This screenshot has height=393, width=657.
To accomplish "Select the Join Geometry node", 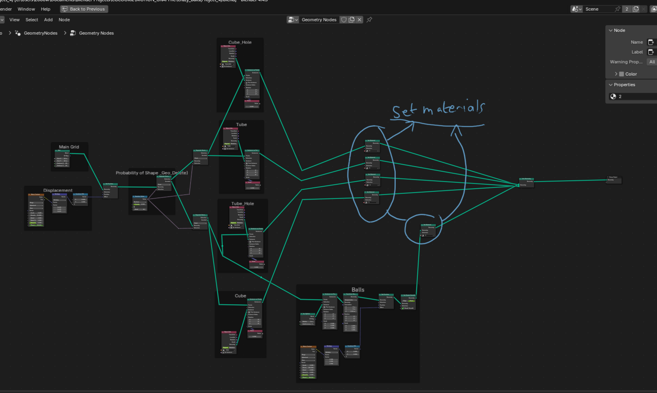I will 527,182.
